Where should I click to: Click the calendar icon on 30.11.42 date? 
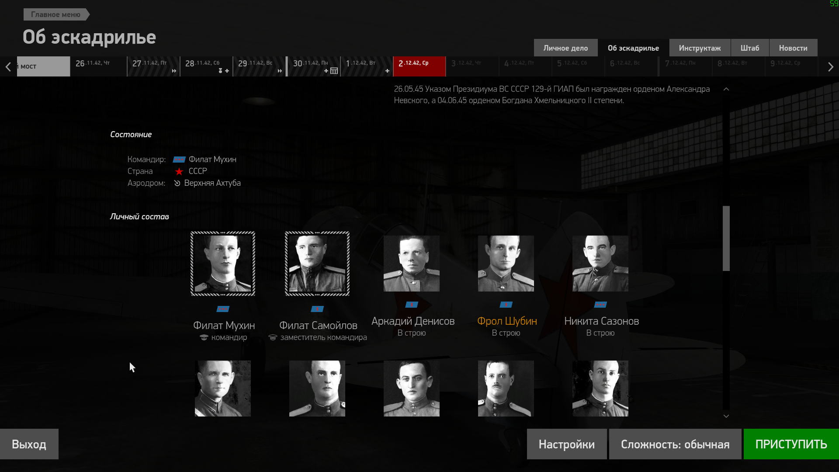point(334,71)
